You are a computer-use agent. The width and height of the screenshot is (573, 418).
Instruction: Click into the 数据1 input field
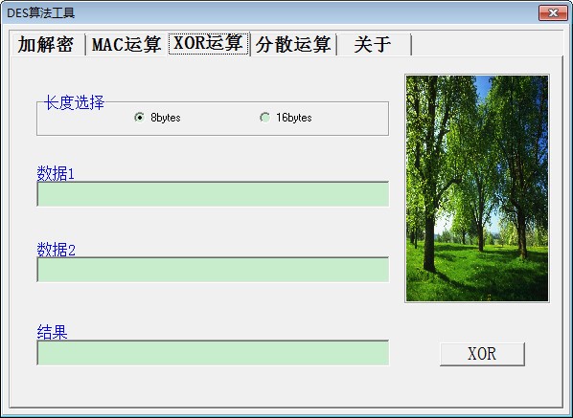tap(213, 194)
